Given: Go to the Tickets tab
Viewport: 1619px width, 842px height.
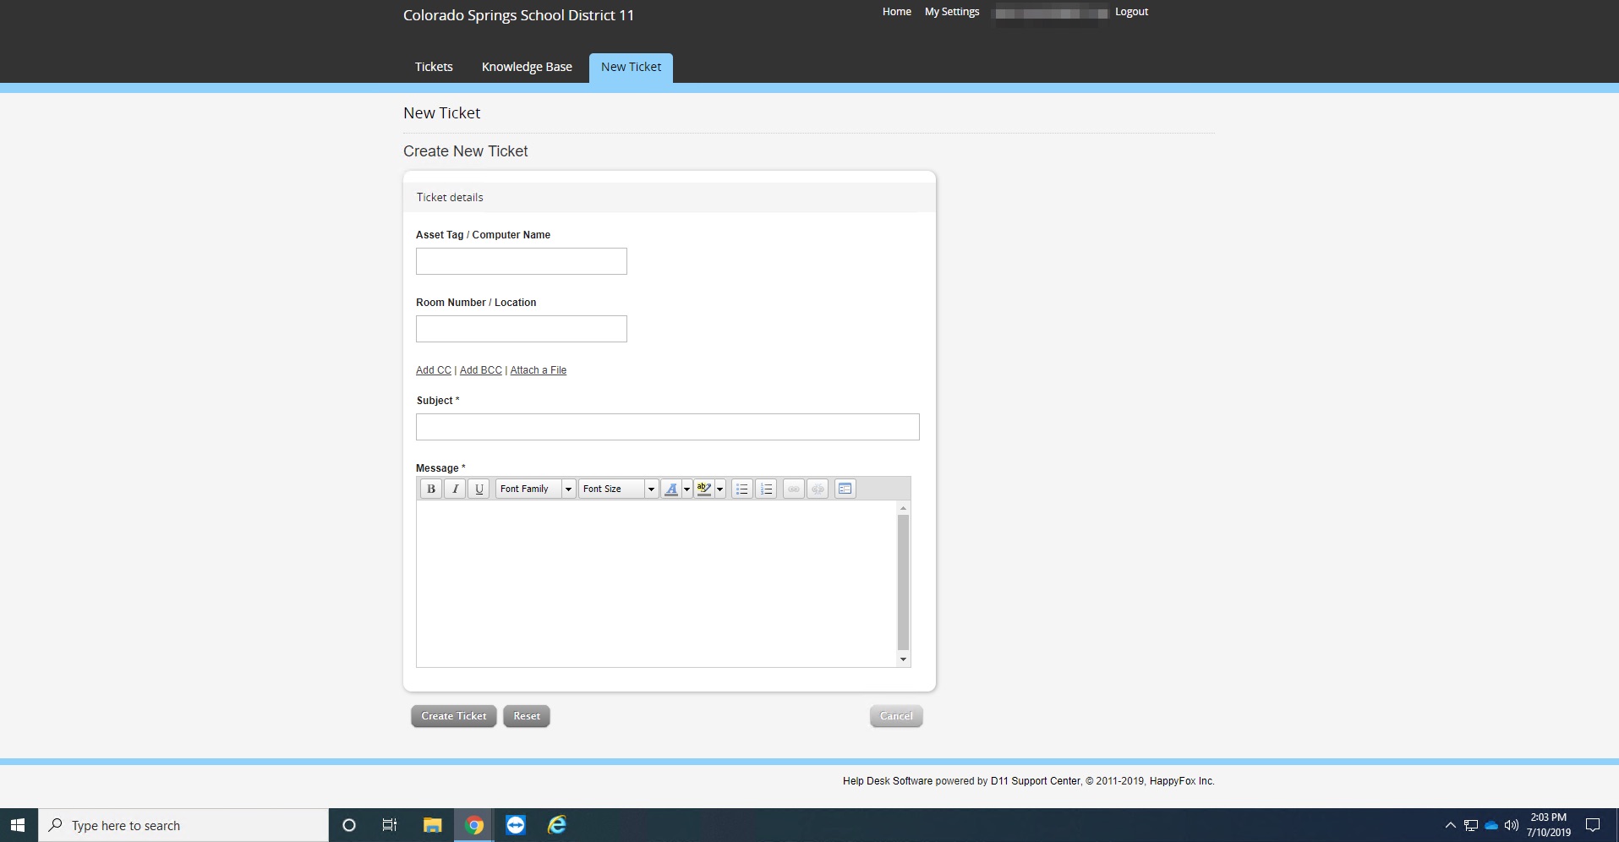Looking at the screenshot, I should (434, 67).
